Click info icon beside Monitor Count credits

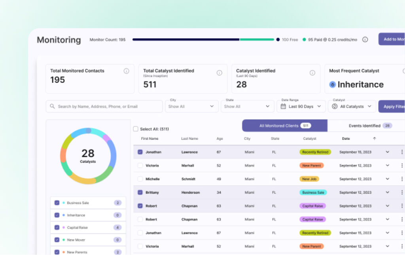[365, 40]
